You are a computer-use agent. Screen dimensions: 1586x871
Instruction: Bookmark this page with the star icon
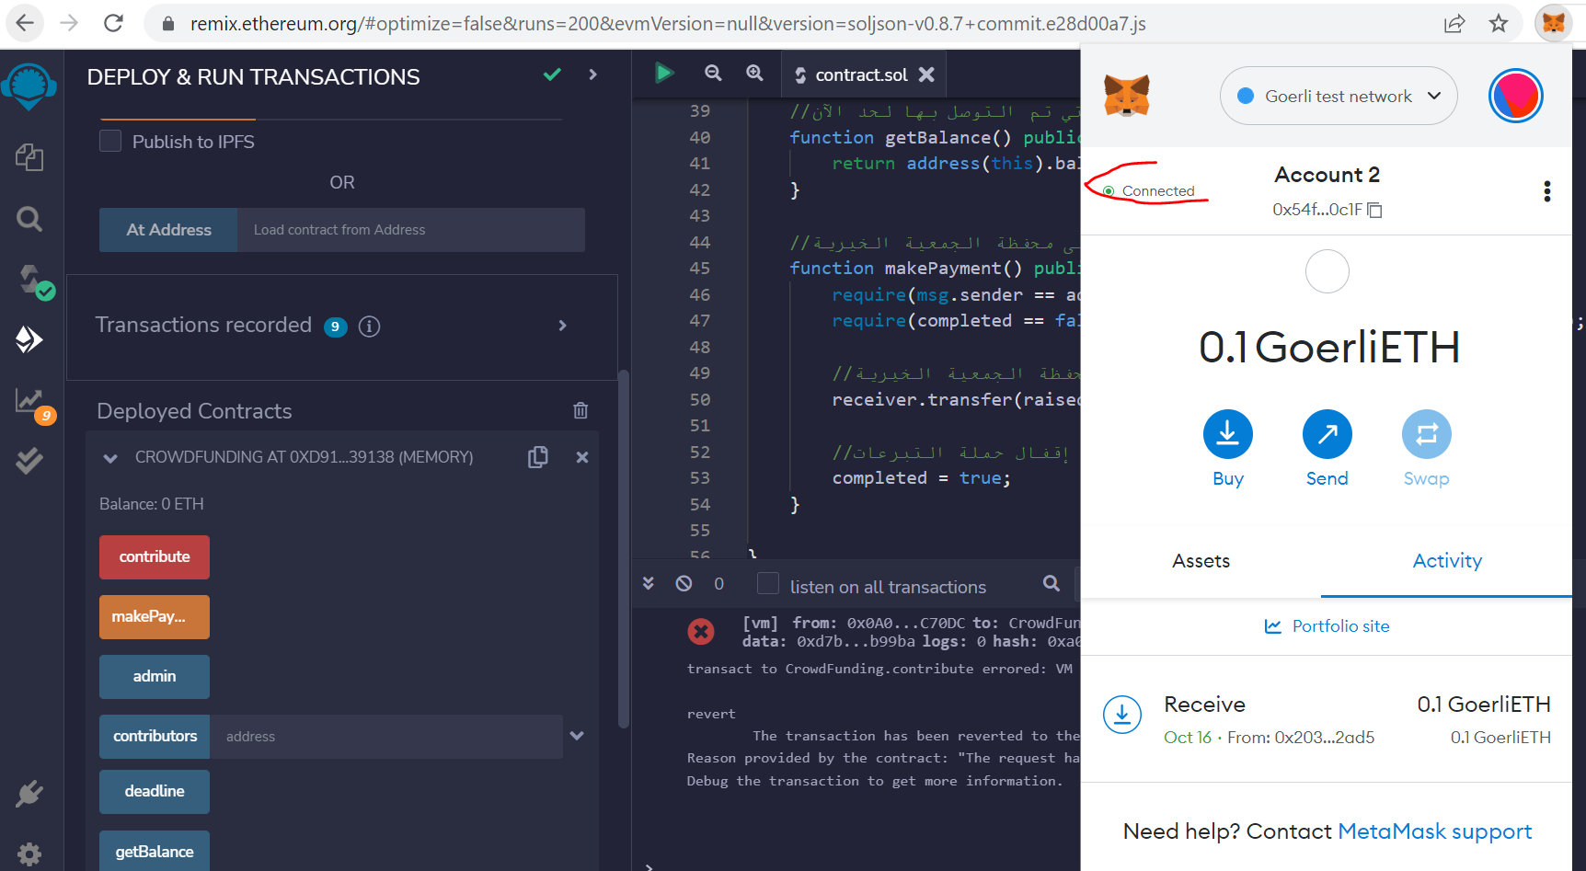pos(1499,24)
